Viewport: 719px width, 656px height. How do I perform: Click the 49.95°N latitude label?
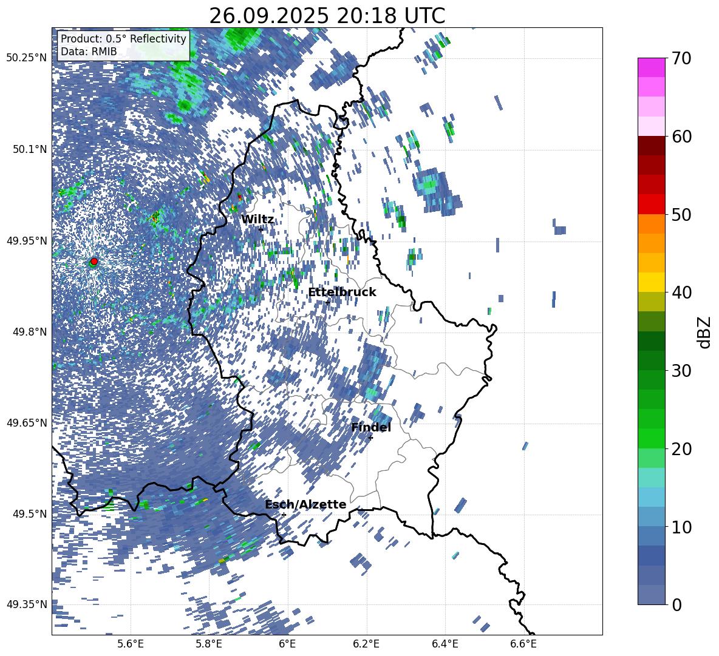(27, 240)
